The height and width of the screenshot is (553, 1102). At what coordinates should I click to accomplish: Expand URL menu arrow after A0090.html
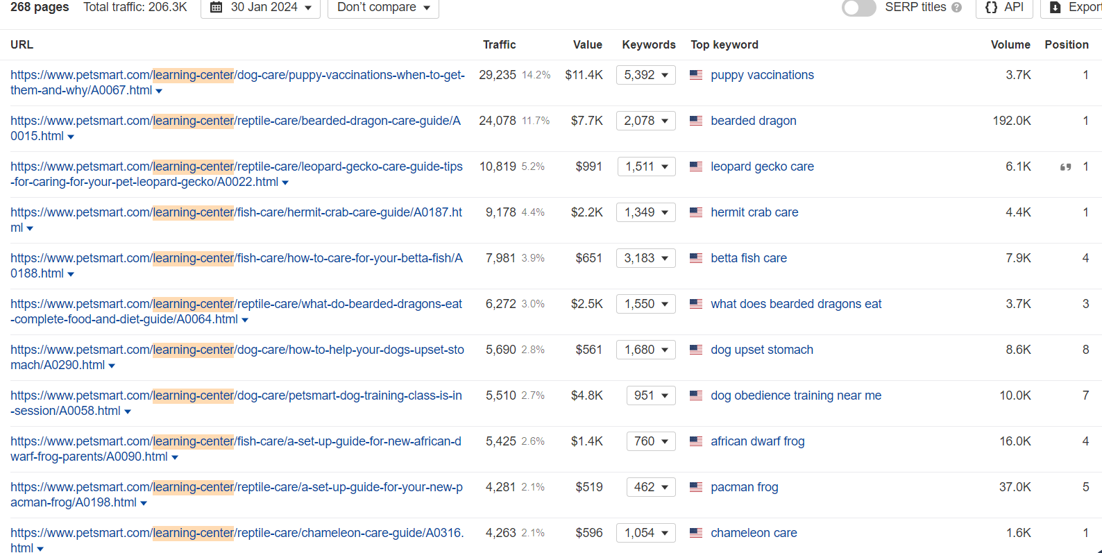click(175, 458)
